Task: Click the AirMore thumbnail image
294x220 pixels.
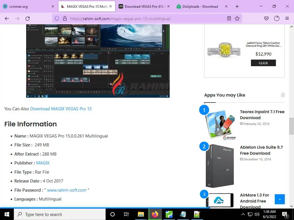Action: 220,200
